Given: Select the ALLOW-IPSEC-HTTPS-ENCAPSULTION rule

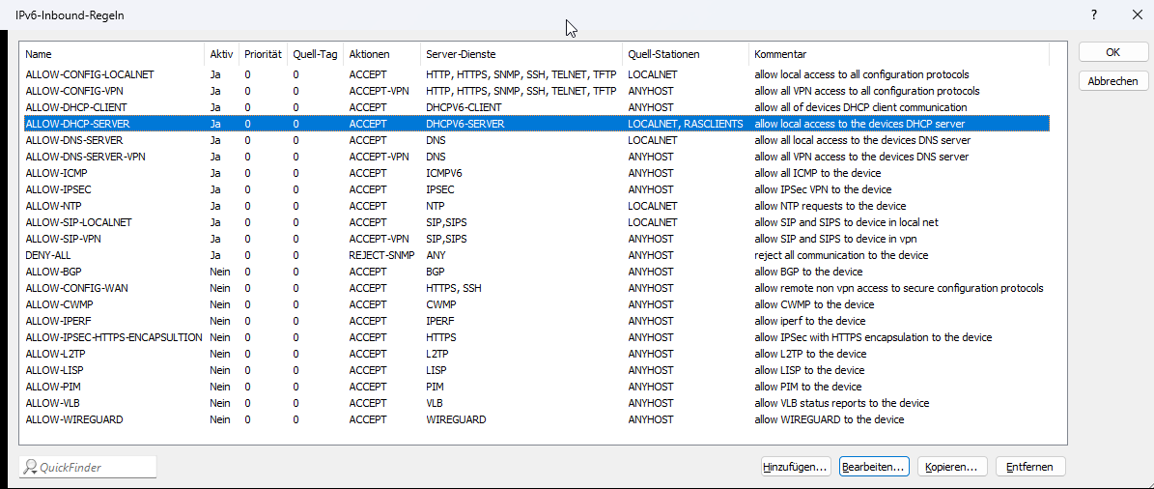Looking at the screenshot, I should 114,337.
